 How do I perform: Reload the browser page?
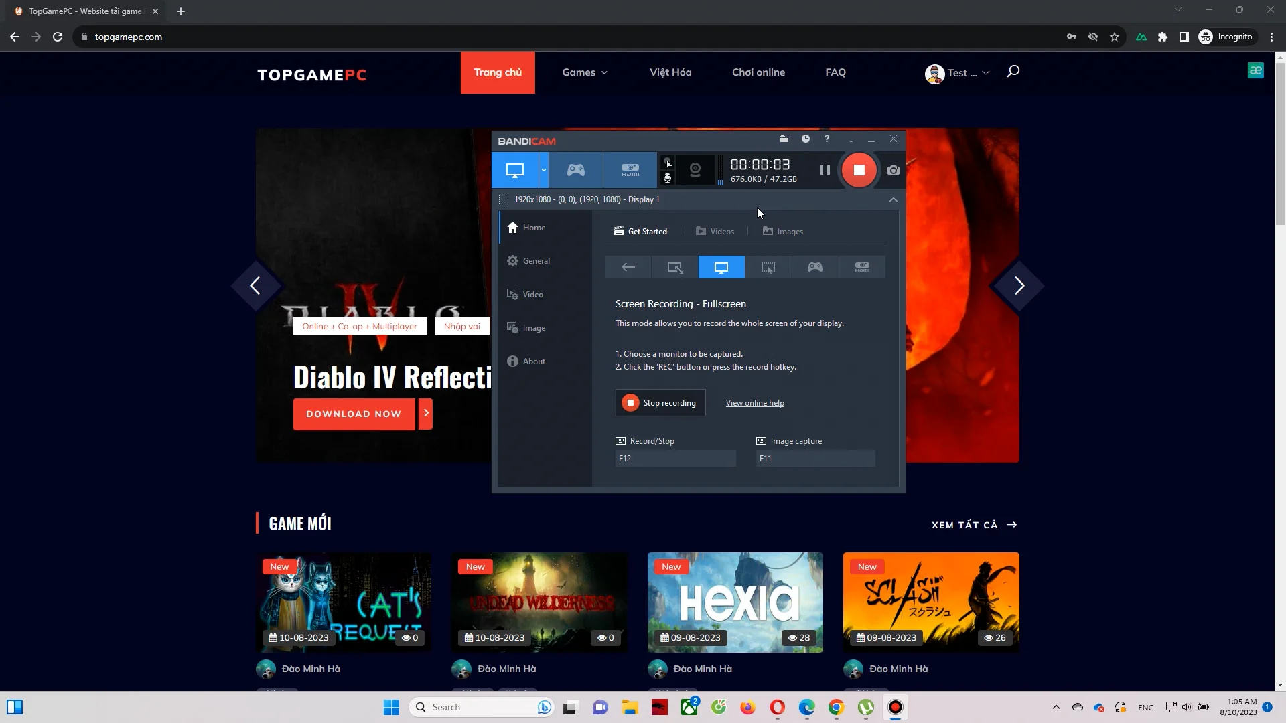tap(58, 37)
